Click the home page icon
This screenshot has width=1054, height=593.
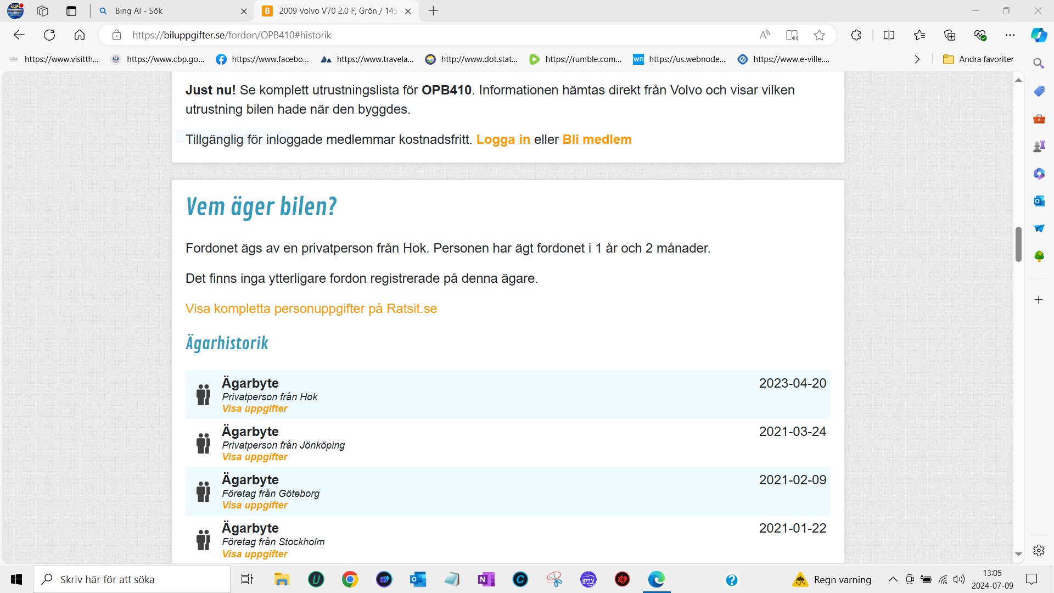click(80, 35)
